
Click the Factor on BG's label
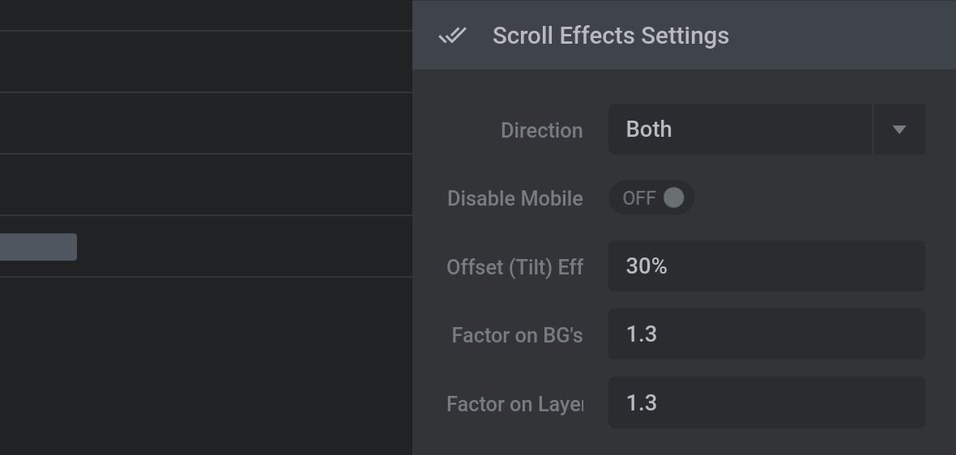pyautogui.click(x=517, y=335)
